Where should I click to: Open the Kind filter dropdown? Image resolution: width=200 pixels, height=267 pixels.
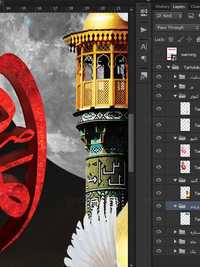click(169, 16)
